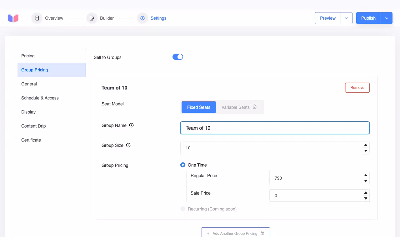
Task: Select the Recurring (Coming soon) radio button
Action: click(x=183, y=209)
